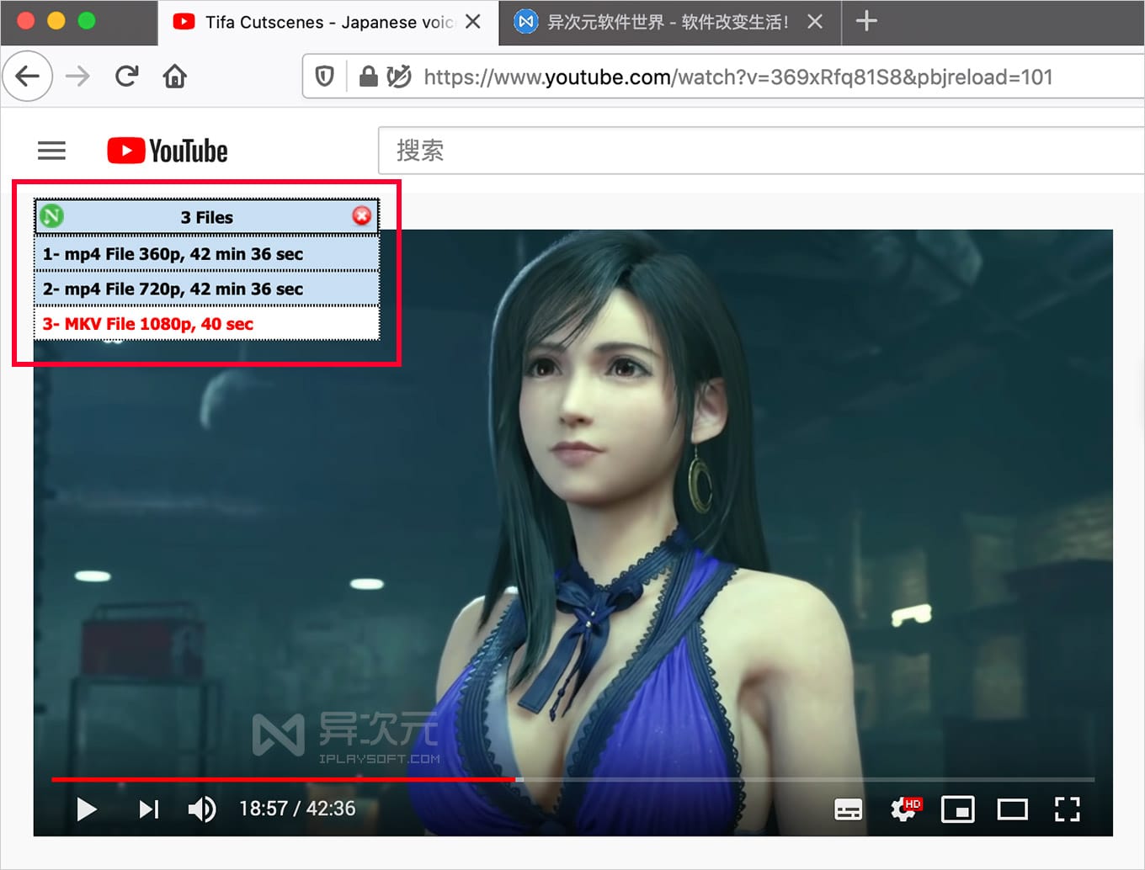Enable theater mode view
Image resolution: width=1145 pixels, height=870 pixels.
[x=1012, y=809]
